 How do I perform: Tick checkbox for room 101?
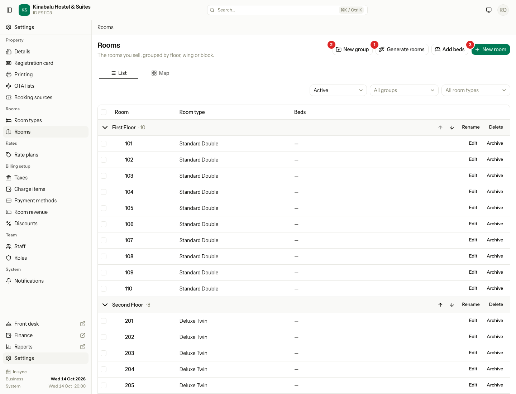(x=104, y=144)
